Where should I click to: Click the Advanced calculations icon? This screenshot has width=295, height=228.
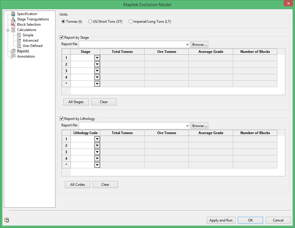19,40
